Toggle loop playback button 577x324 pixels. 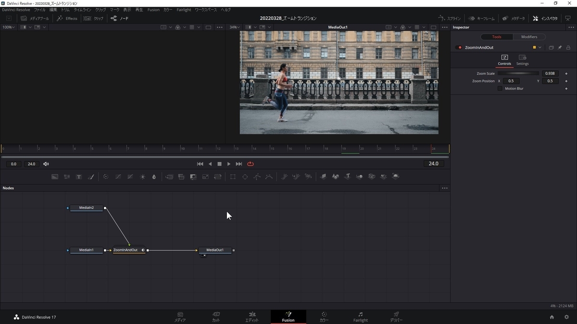pyautogui.click(x=251, y=164)
